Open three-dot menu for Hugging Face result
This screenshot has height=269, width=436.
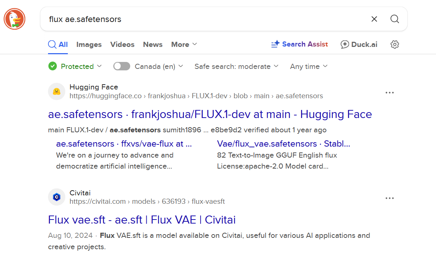[389, 93]
